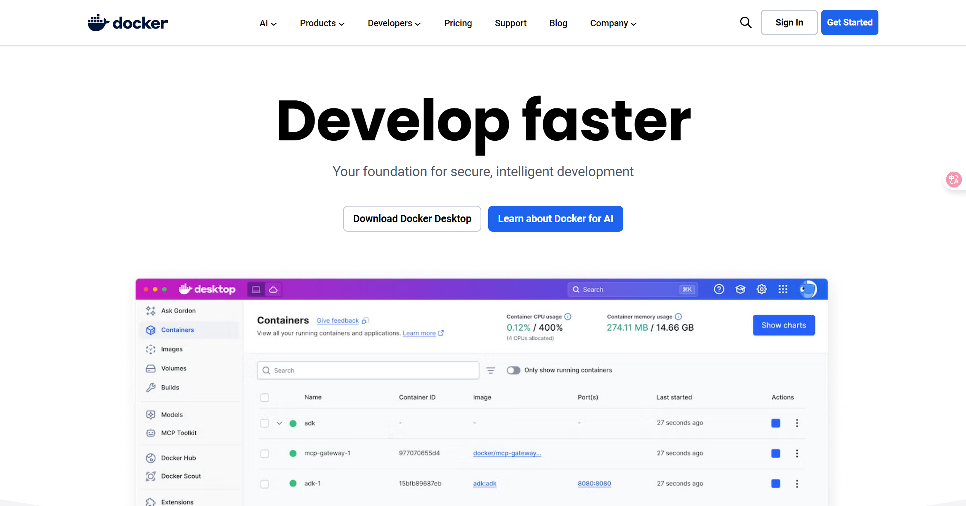Image resolution: width=966 pixels, height=506 pixels.
Task: Open settings gear in Docker Desktop header
Action: click(762, 290)
